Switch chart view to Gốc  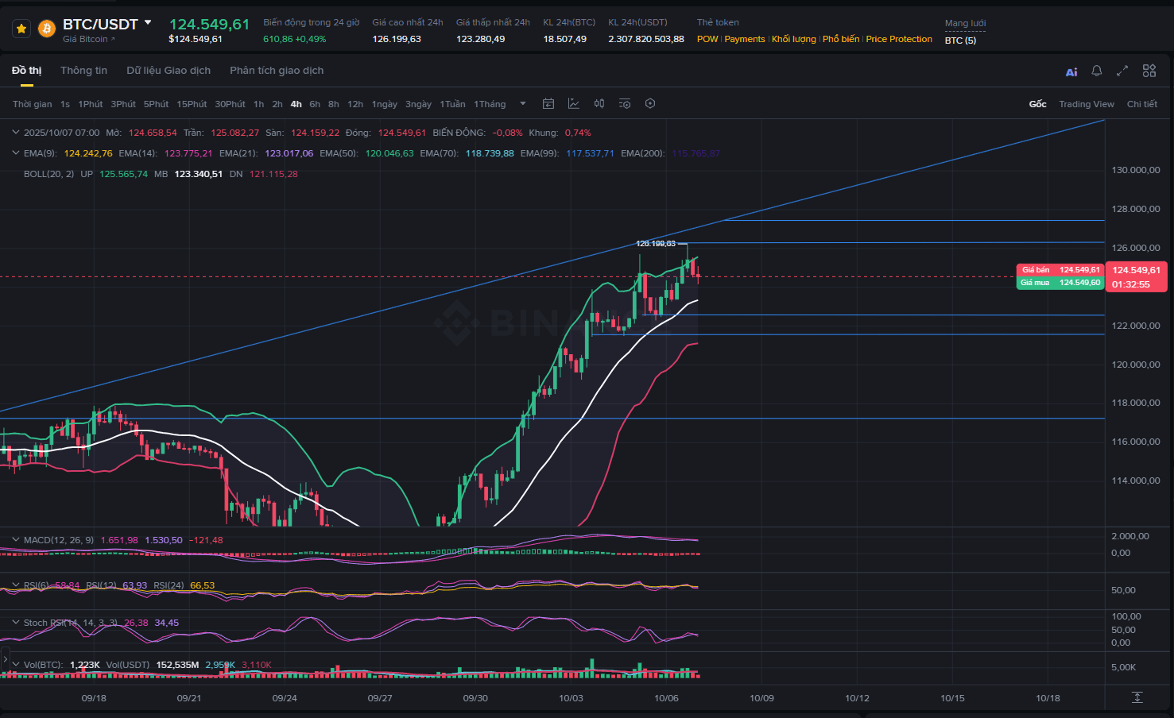point(1037,104)
